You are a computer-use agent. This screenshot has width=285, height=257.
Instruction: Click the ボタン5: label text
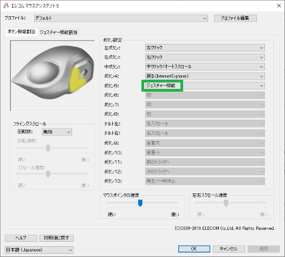112,86
